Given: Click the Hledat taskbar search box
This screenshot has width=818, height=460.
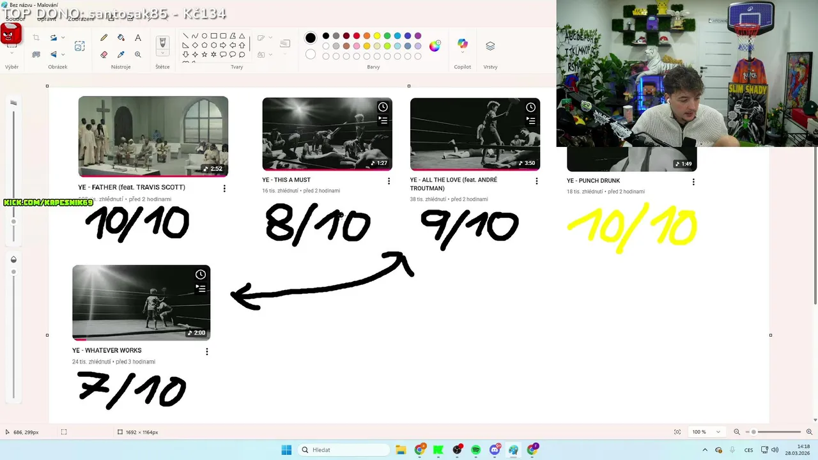Looking at the screenshot, I should [343, 450].
